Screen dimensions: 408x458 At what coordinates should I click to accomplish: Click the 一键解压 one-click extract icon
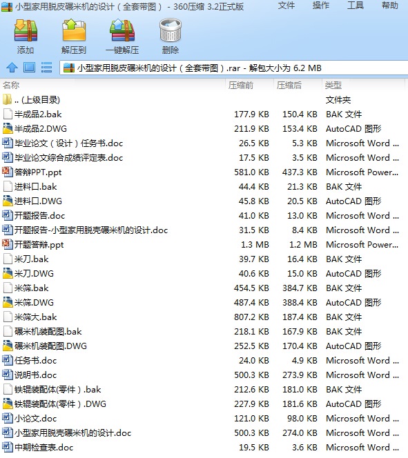point(122,30)
